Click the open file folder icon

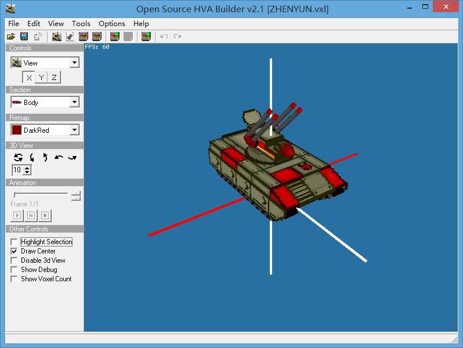pos(11,37)
